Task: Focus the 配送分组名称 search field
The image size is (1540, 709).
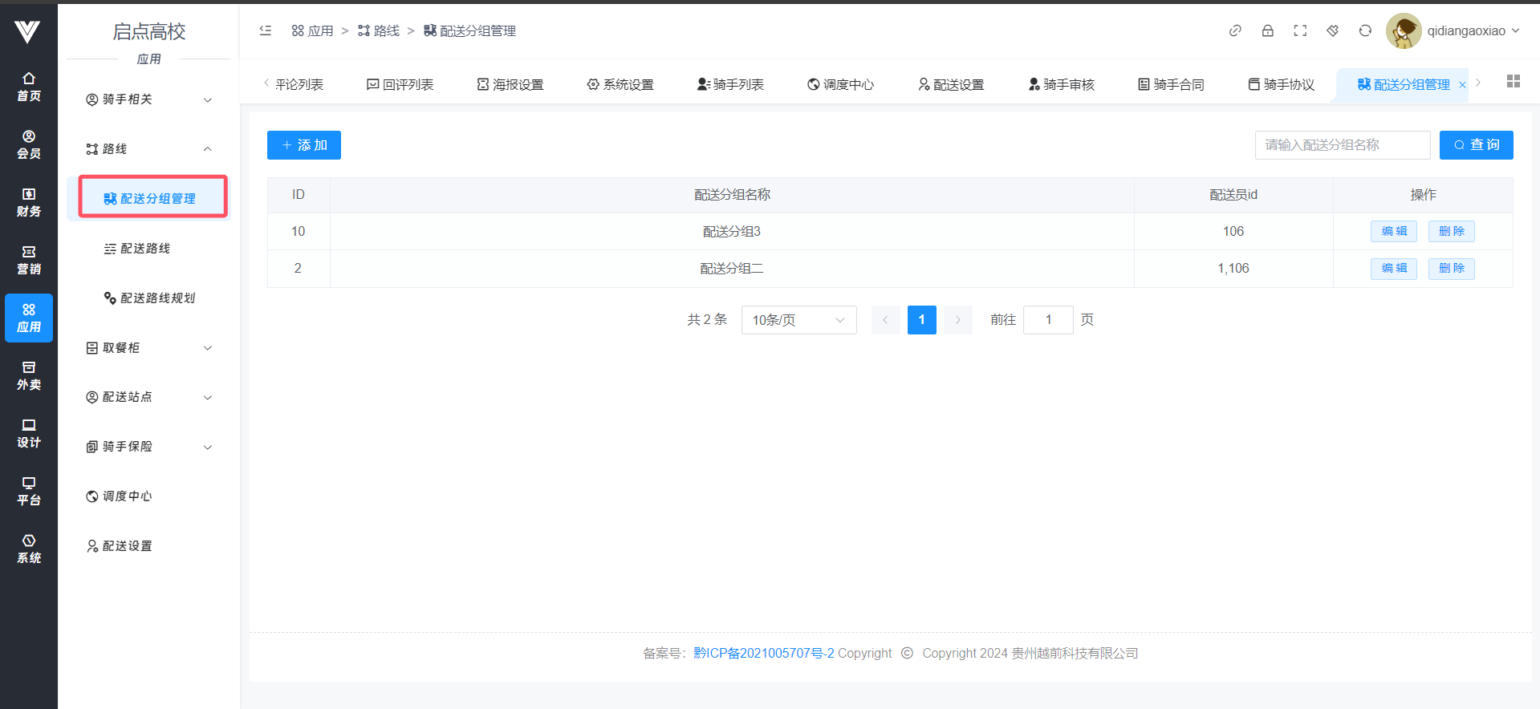Action: (1342, 145)
